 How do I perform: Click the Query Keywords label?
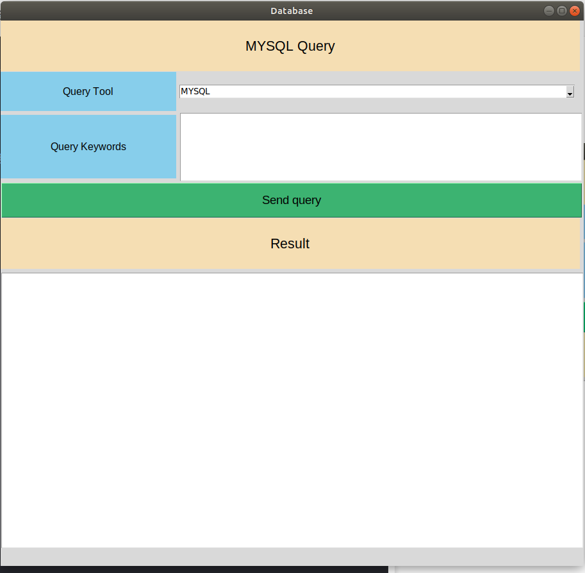pyautogui.click(x=88, y=146)
